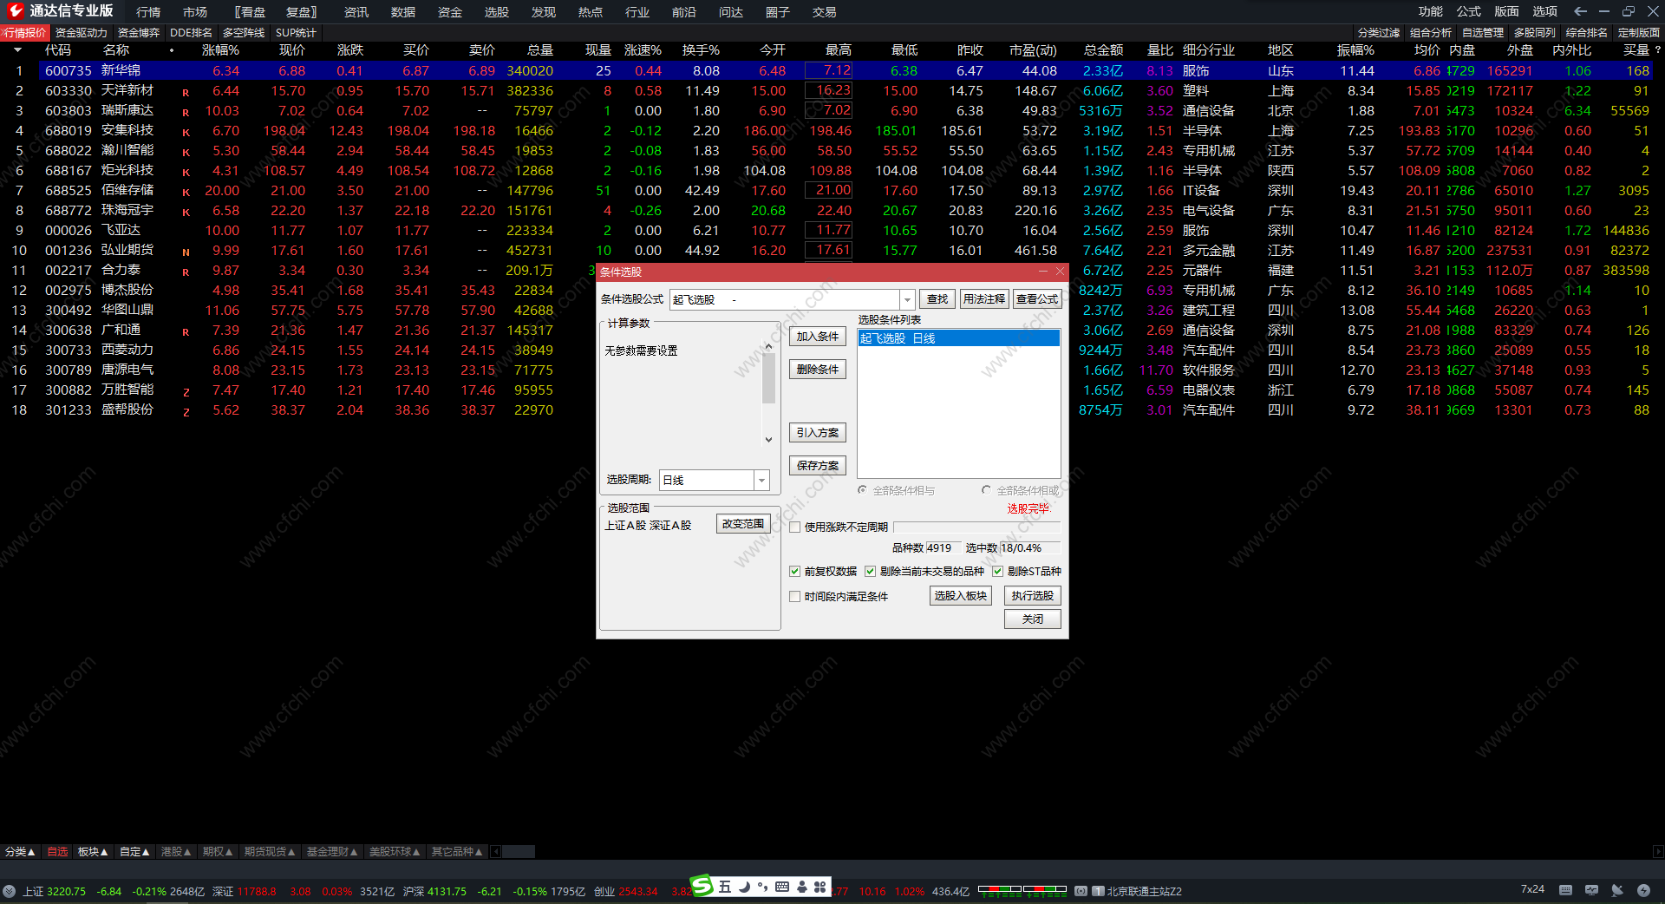This screenshot has width=1665, height=904.
Task: Open the 交易 menu
Action: pos(825,12)
